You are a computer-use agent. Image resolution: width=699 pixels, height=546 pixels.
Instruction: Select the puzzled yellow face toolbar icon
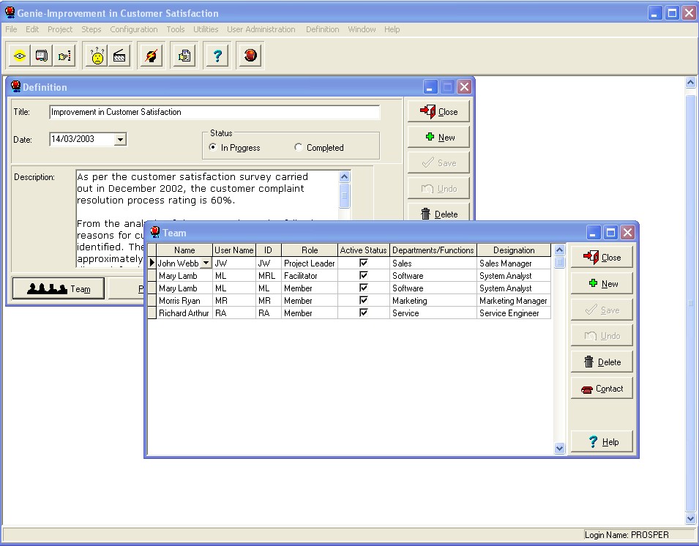[x=97, y=56]
